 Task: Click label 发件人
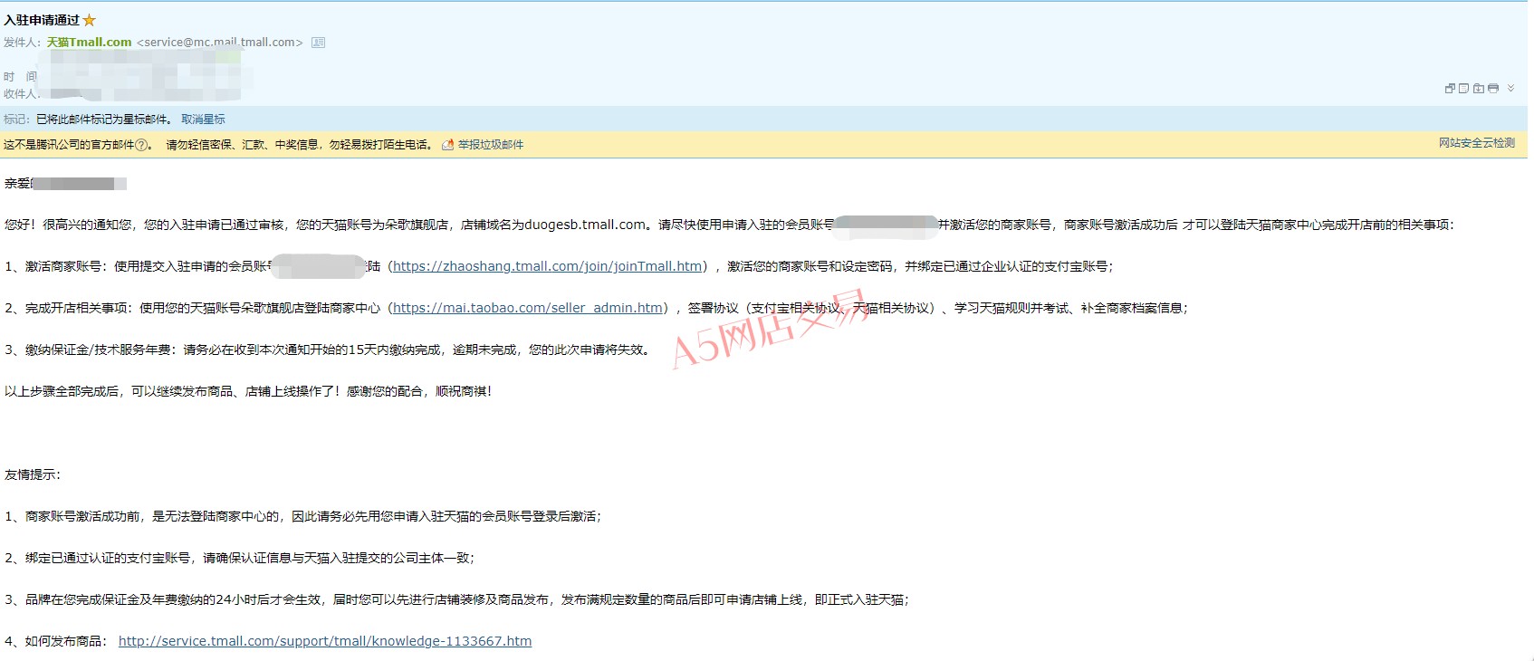23,43
